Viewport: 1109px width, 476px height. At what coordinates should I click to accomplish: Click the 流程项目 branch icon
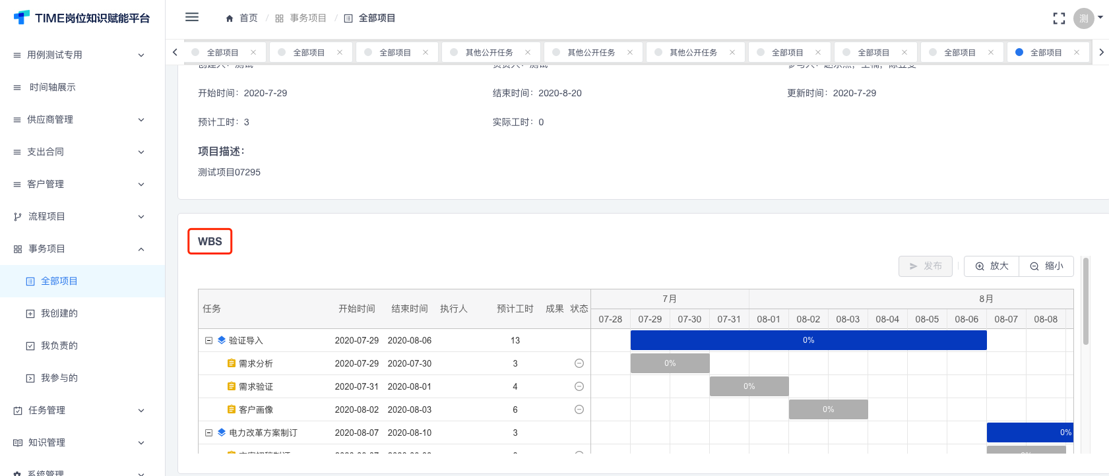tap(18, 217)
